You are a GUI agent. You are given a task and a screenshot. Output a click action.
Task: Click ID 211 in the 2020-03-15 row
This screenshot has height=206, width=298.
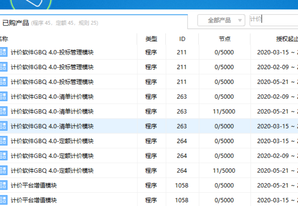181,52
